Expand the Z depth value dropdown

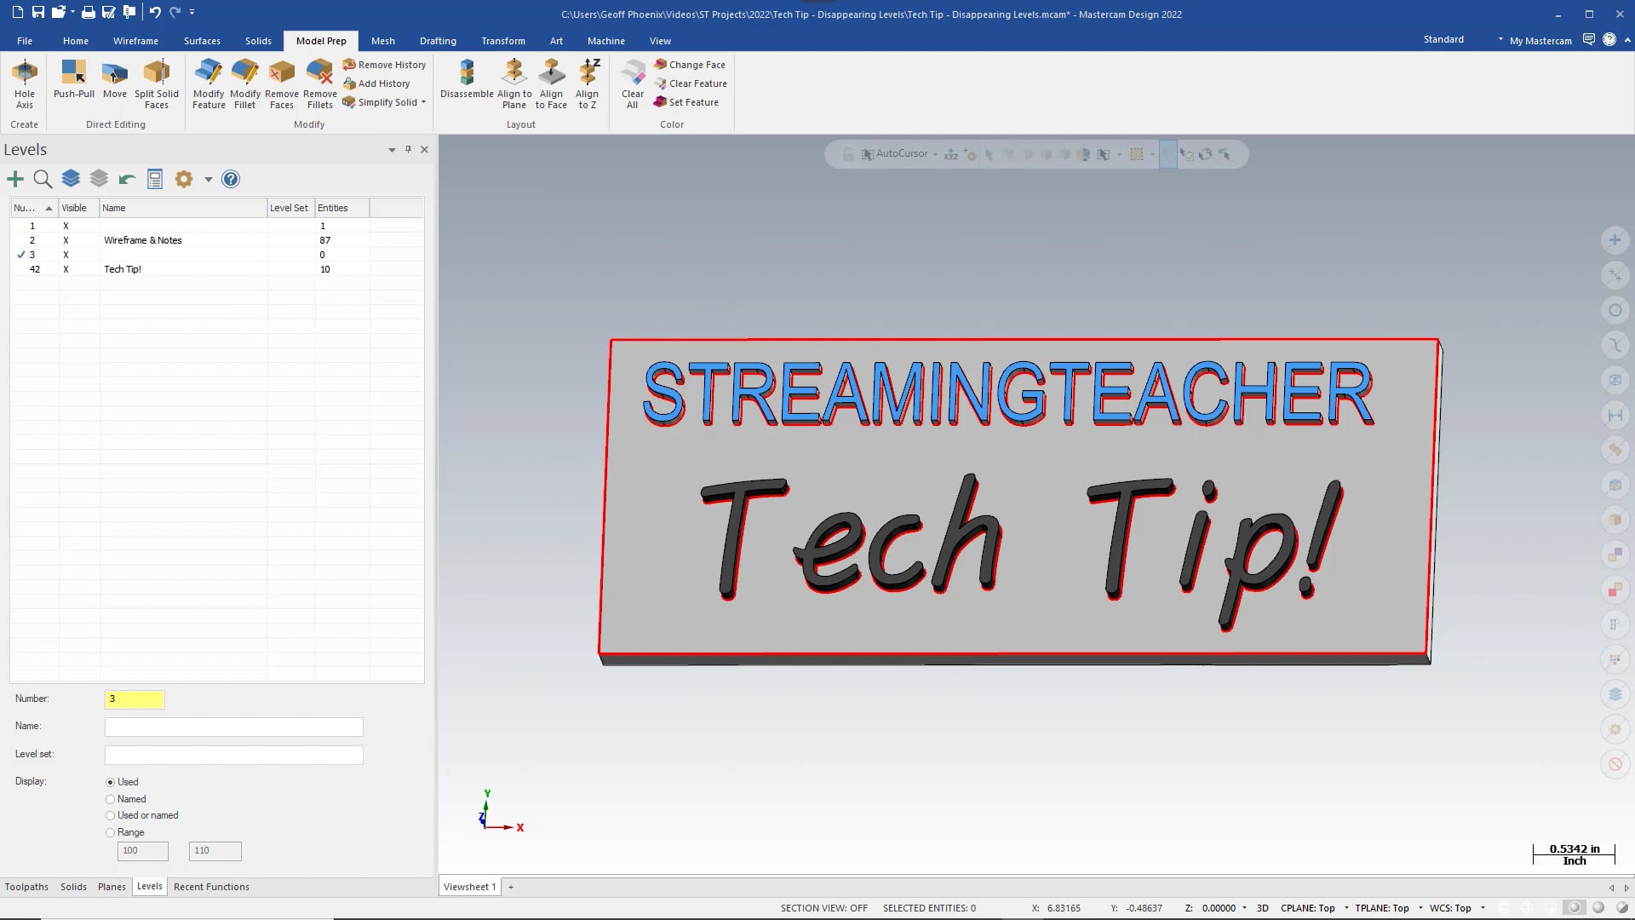click(1244, 908)
